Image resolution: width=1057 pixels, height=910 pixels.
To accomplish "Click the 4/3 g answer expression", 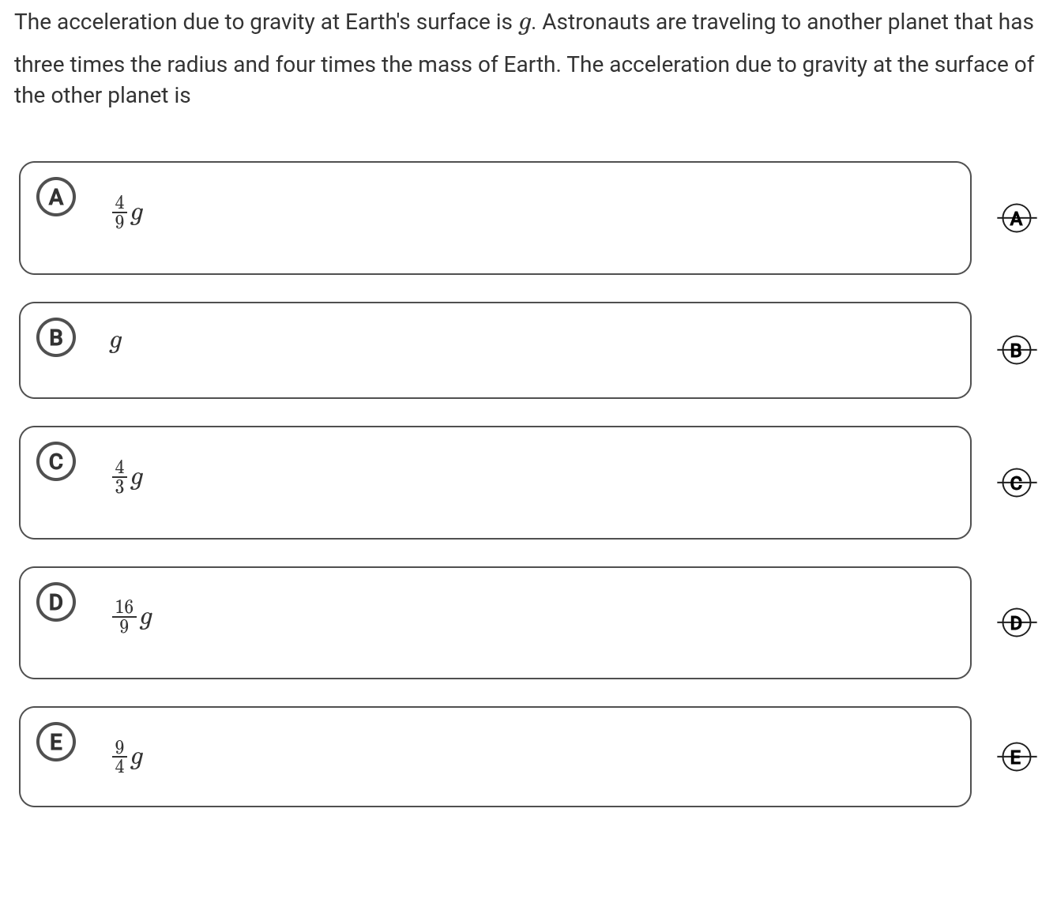I will (128, 477).
